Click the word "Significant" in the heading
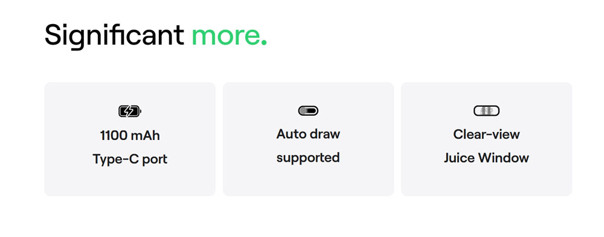This screenshot has height=237, width=604. pyautogui.click(x=114, y=36)
